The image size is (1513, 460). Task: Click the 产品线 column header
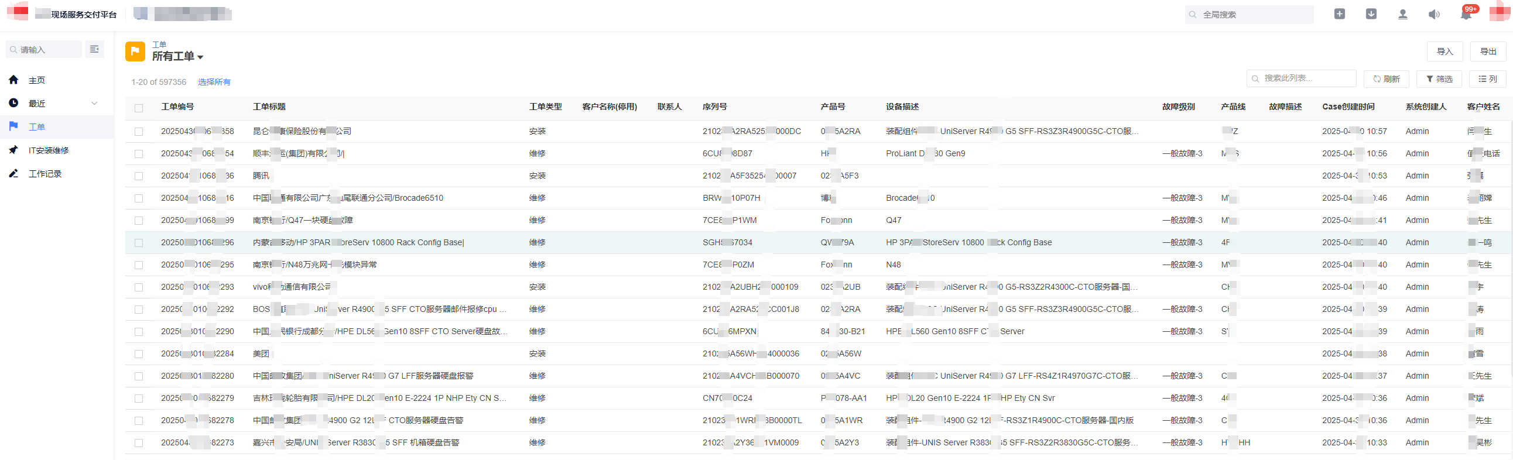click(x=1233, y=107)
